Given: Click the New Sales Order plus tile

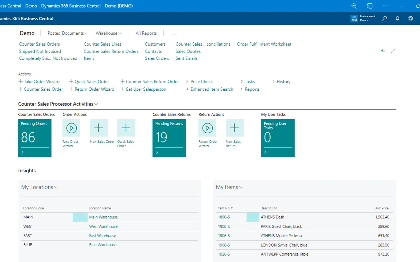Looking at the screenshot, I should (99, 128).
